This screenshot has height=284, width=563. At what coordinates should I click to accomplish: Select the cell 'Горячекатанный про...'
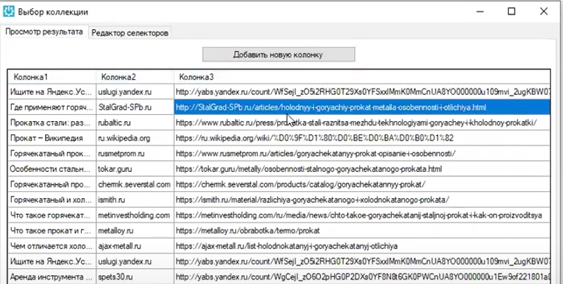52,184
